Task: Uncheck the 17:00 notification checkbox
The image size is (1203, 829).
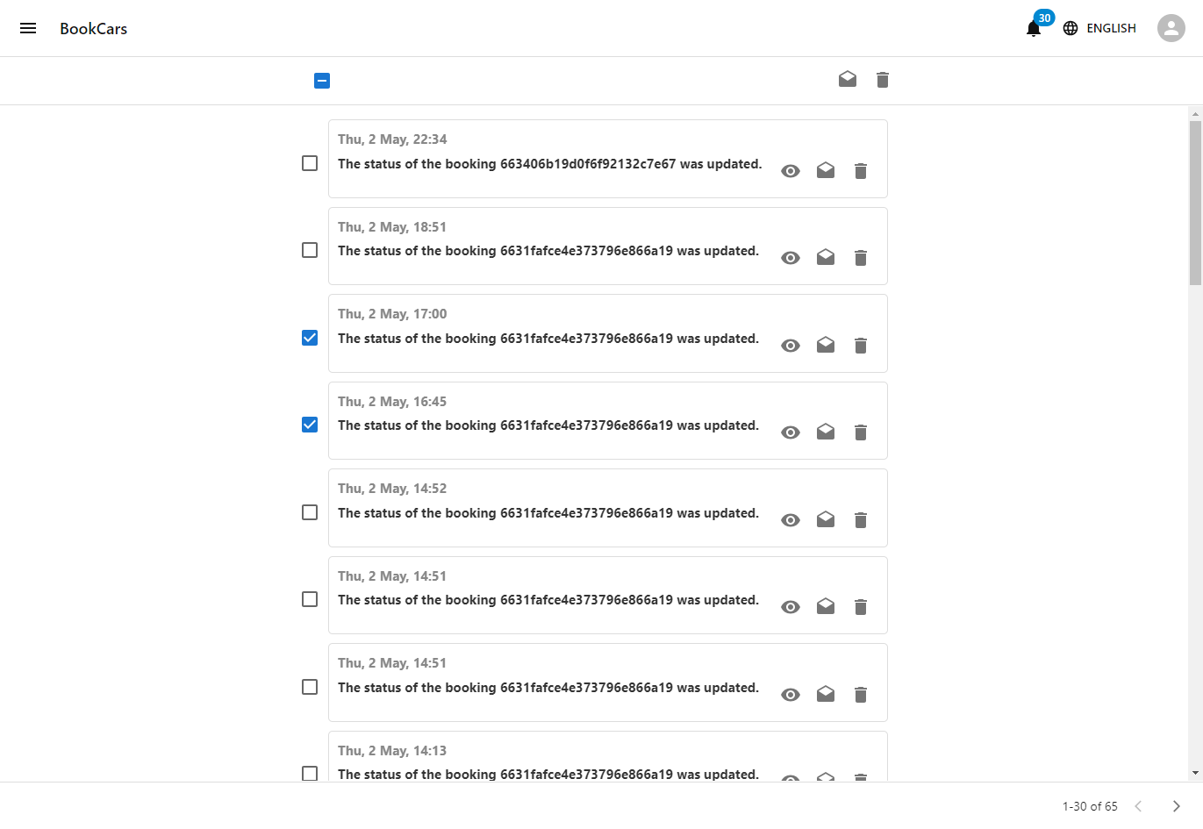Action: pyautogui.click(x=310, y=338)
